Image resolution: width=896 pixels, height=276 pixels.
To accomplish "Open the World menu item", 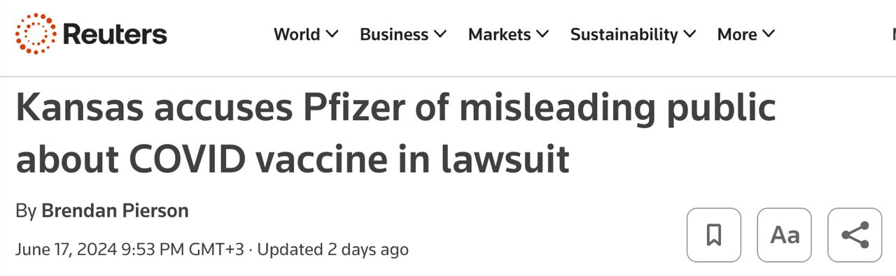I will [297, 34].
